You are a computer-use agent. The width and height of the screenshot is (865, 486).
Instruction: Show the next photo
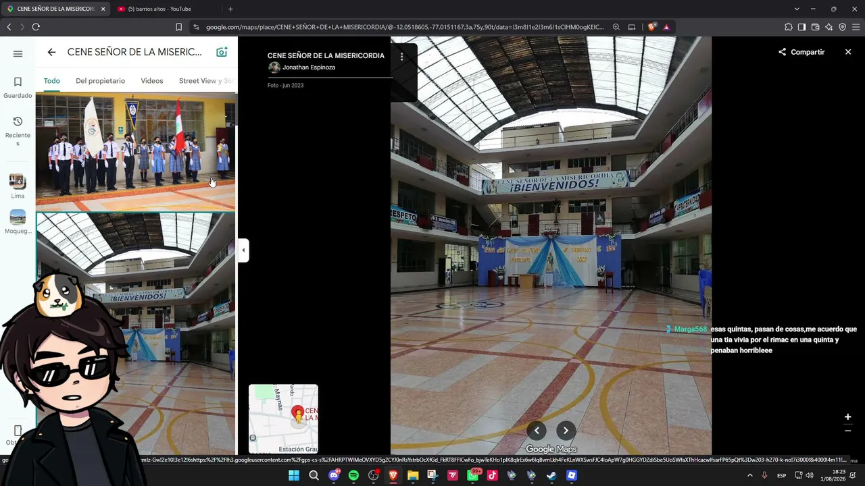click(x=566, y=431)
